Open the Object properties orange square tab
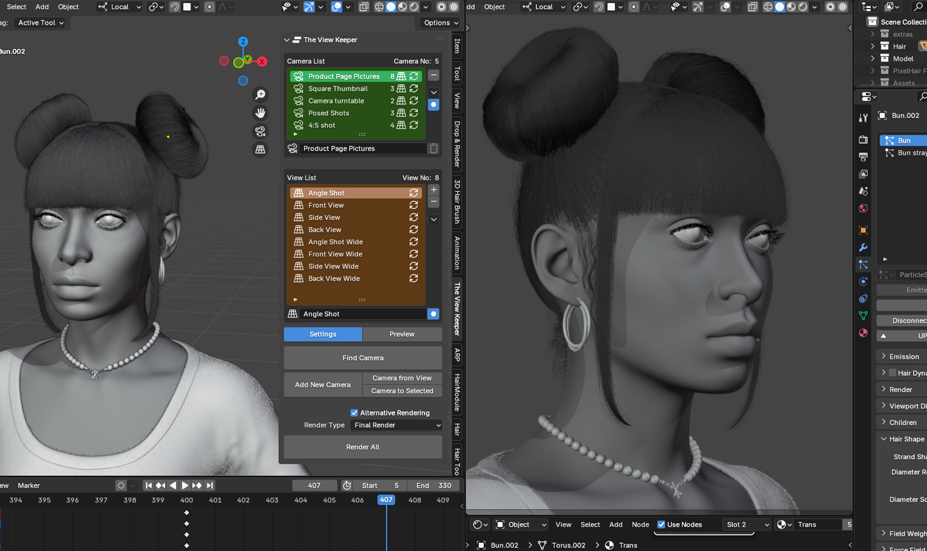927x551 pixels. coord(863,230)
